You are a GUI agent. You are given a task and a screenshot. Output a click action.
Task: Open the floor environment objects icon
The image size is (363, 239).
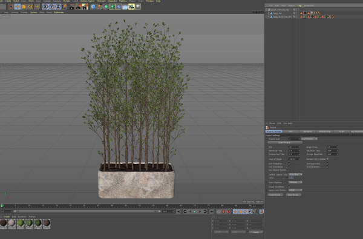(x=125, y=7)
